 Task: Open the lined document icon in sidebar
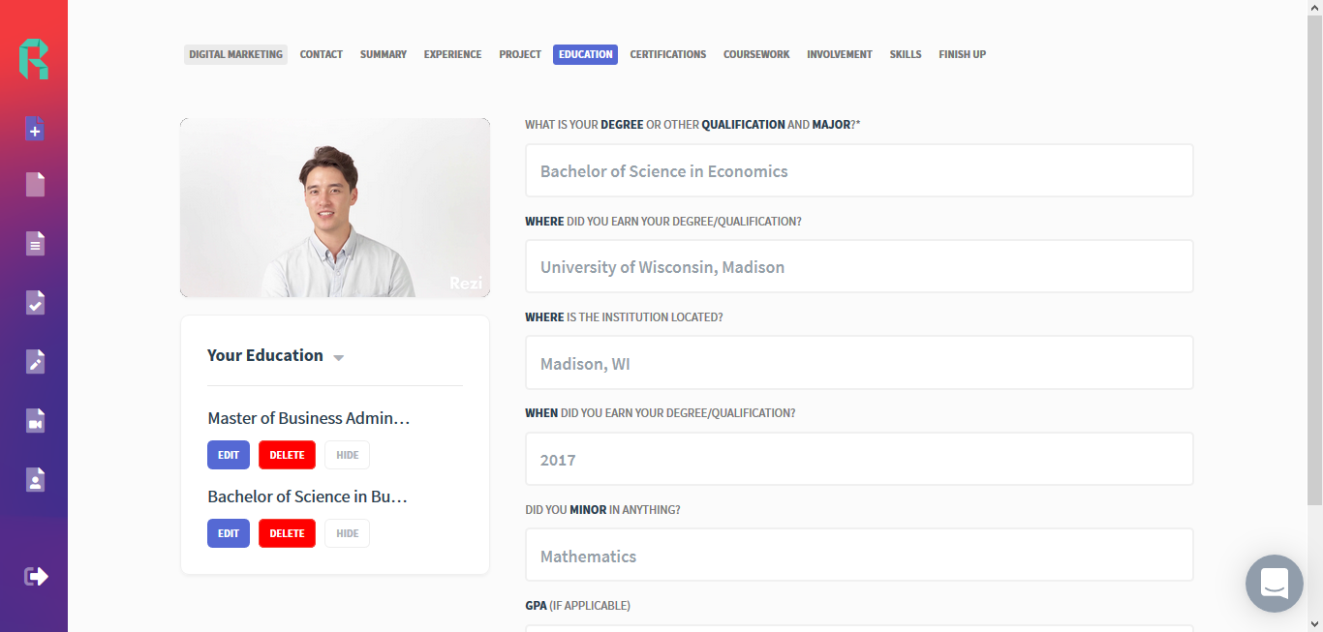pyautogui.click(x=35, y=243)
